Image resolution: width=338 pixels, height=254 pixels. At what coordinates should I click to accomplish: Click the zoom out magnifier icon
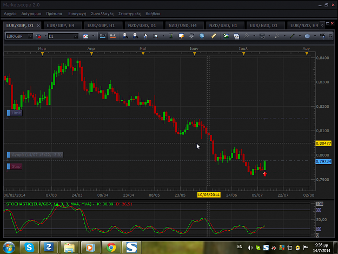(135, 36)
